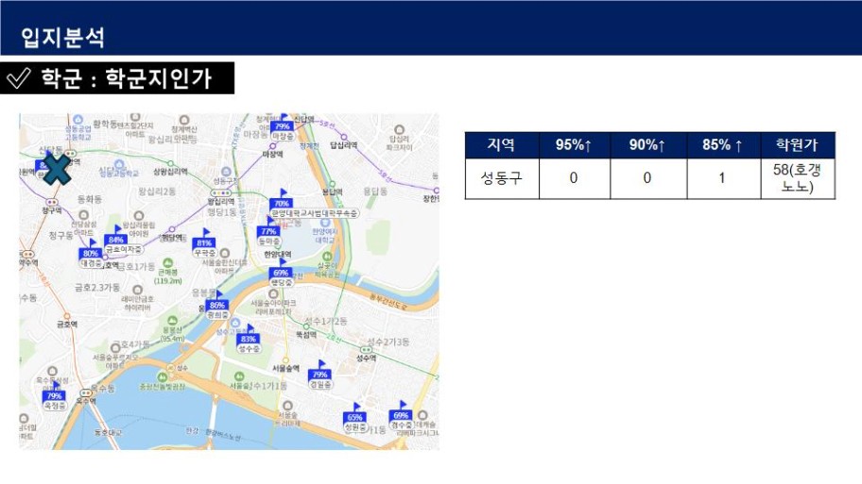
Task: Select the 행당중 school flag marker
Action: [281, 275]
